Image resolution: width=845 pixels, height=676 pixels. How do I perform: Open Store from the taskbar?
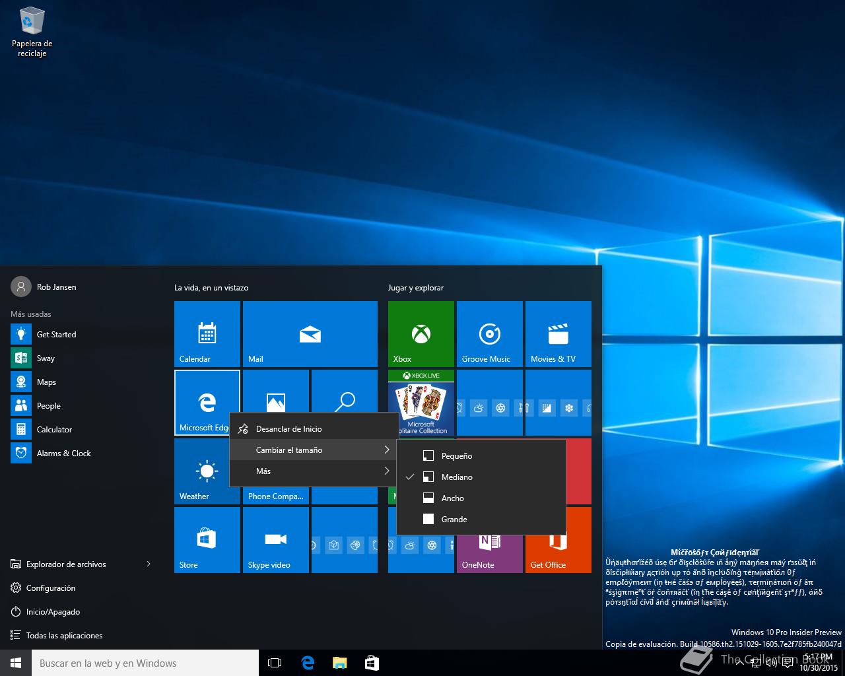click(372, 663)
